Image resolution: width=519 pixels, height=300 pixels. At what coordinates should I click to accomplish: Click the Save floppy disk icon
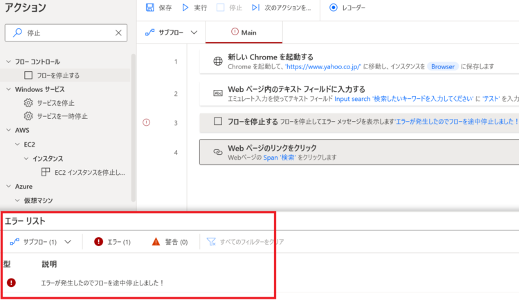[x=150, y=8]
